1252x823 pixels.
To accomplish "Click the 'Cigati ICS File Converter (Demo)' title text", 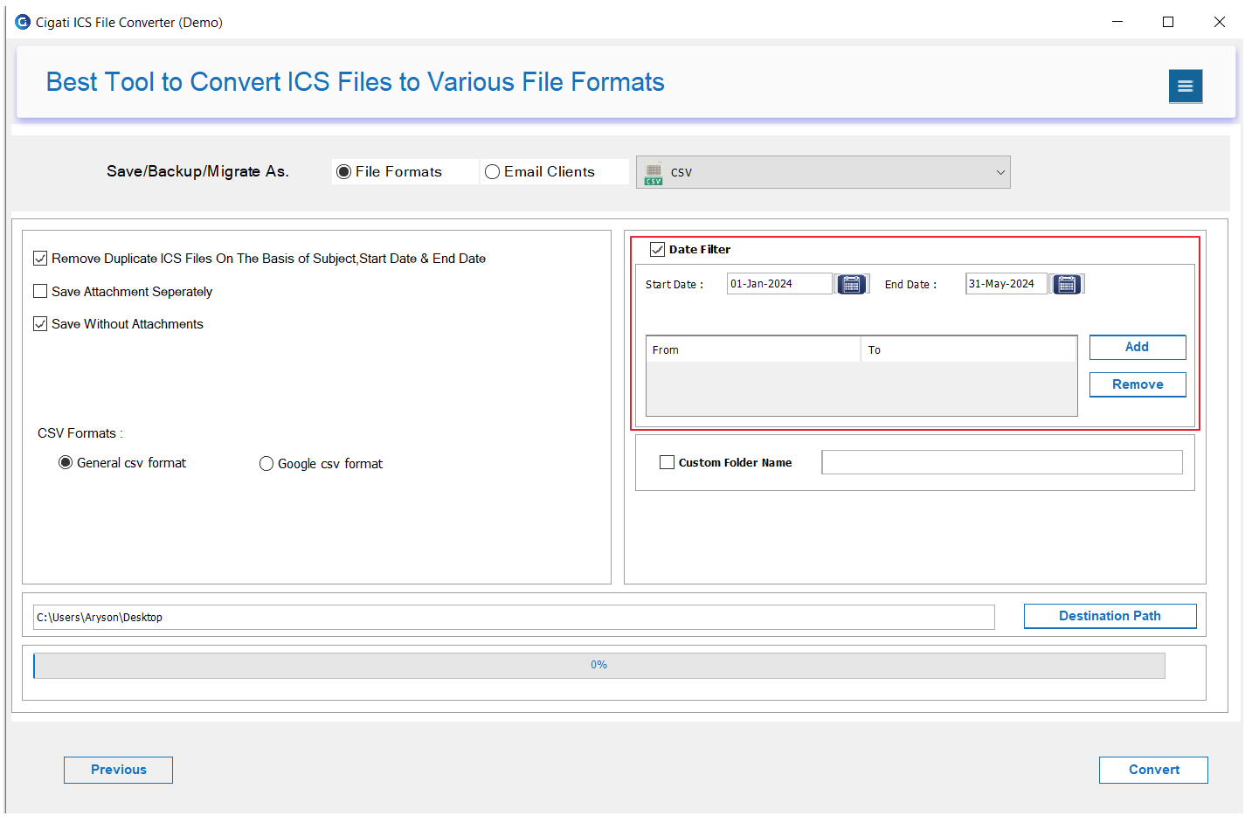I will point(129,23).
